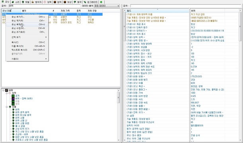Click left search field containing 바퀴
Image resolution: width=243 pixels, height=143 pixels.
[x=45, y=6]
